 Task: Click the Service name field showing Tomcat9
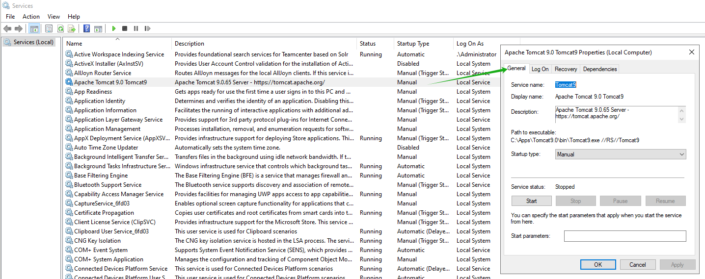point(566,85)
